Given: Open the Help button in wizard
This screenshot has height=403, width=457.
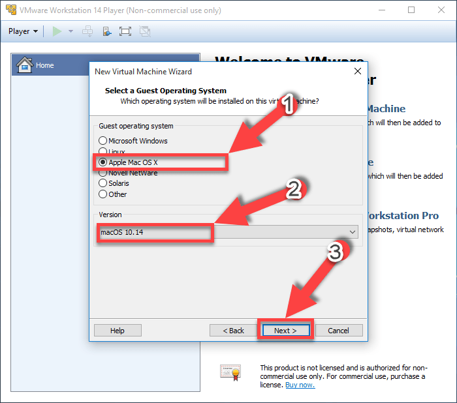Looking at the screenshot, I should point(118,331).
